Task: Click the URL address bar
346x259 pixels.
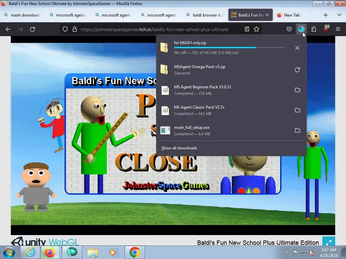Action: pos(154,29)
